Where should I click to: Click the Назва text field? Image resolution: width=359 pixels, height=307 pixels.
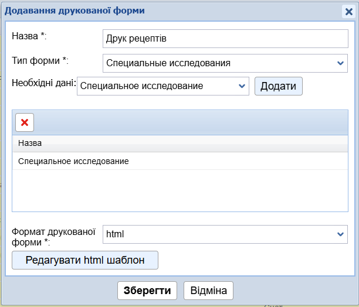point(225,39)
